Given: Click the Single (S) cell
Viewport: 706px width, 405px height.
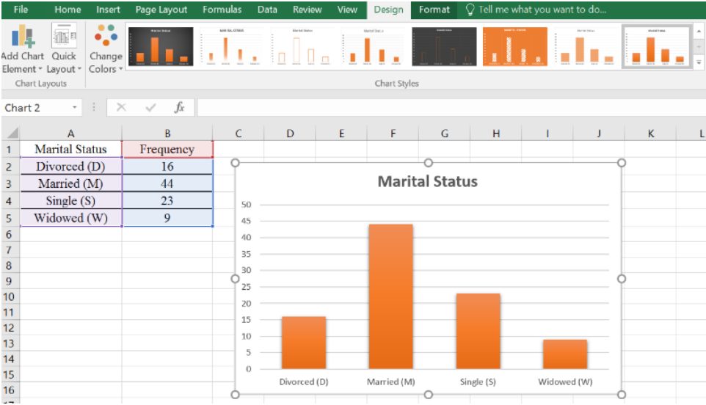Looking at the screenshot, I should point(70,201).
